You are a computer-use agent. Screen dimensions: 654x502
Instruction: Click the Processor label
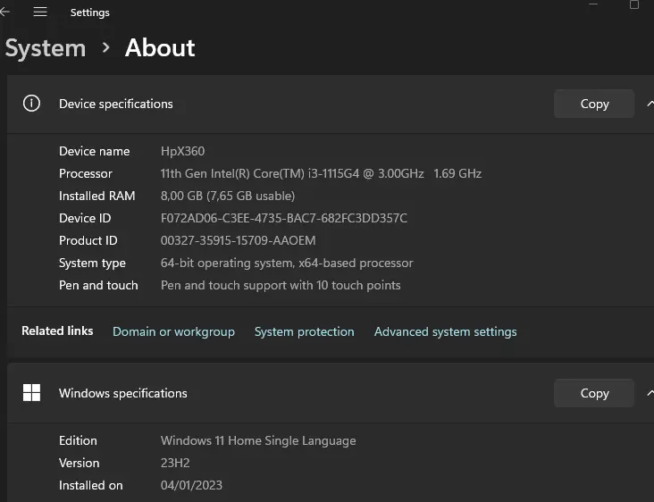[x=86, y=173]
